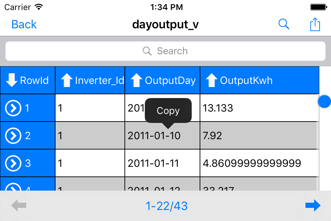
Task: Sort ascending arrow on OutputDay column
Action: click(137, 80)
